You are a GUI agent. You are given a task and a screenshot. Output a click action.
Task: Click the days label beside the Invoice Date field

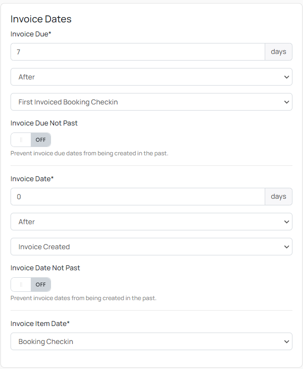pyautogui.click(x=278, y=196)
